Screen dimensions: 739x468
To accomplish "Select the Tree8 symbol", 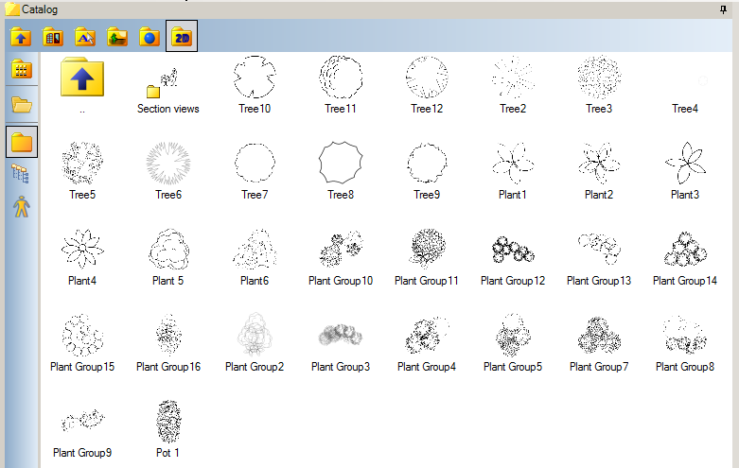I will click(341, 163).
